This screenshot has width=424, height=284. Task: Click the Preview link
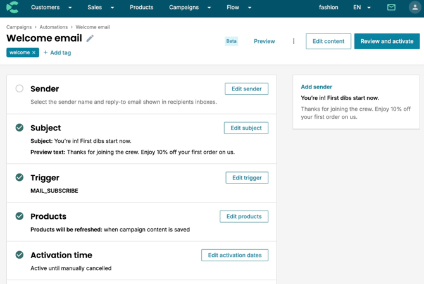(264, 41)
